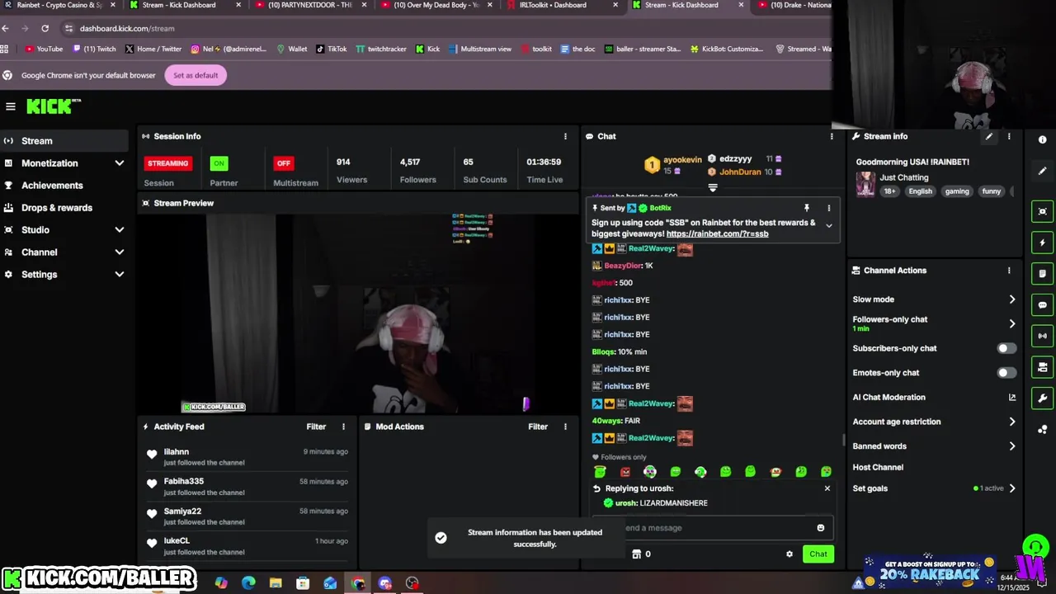Switch to Rainbet Crypto Casino tab
The image size is (1056, 594).
coord(58,5)
